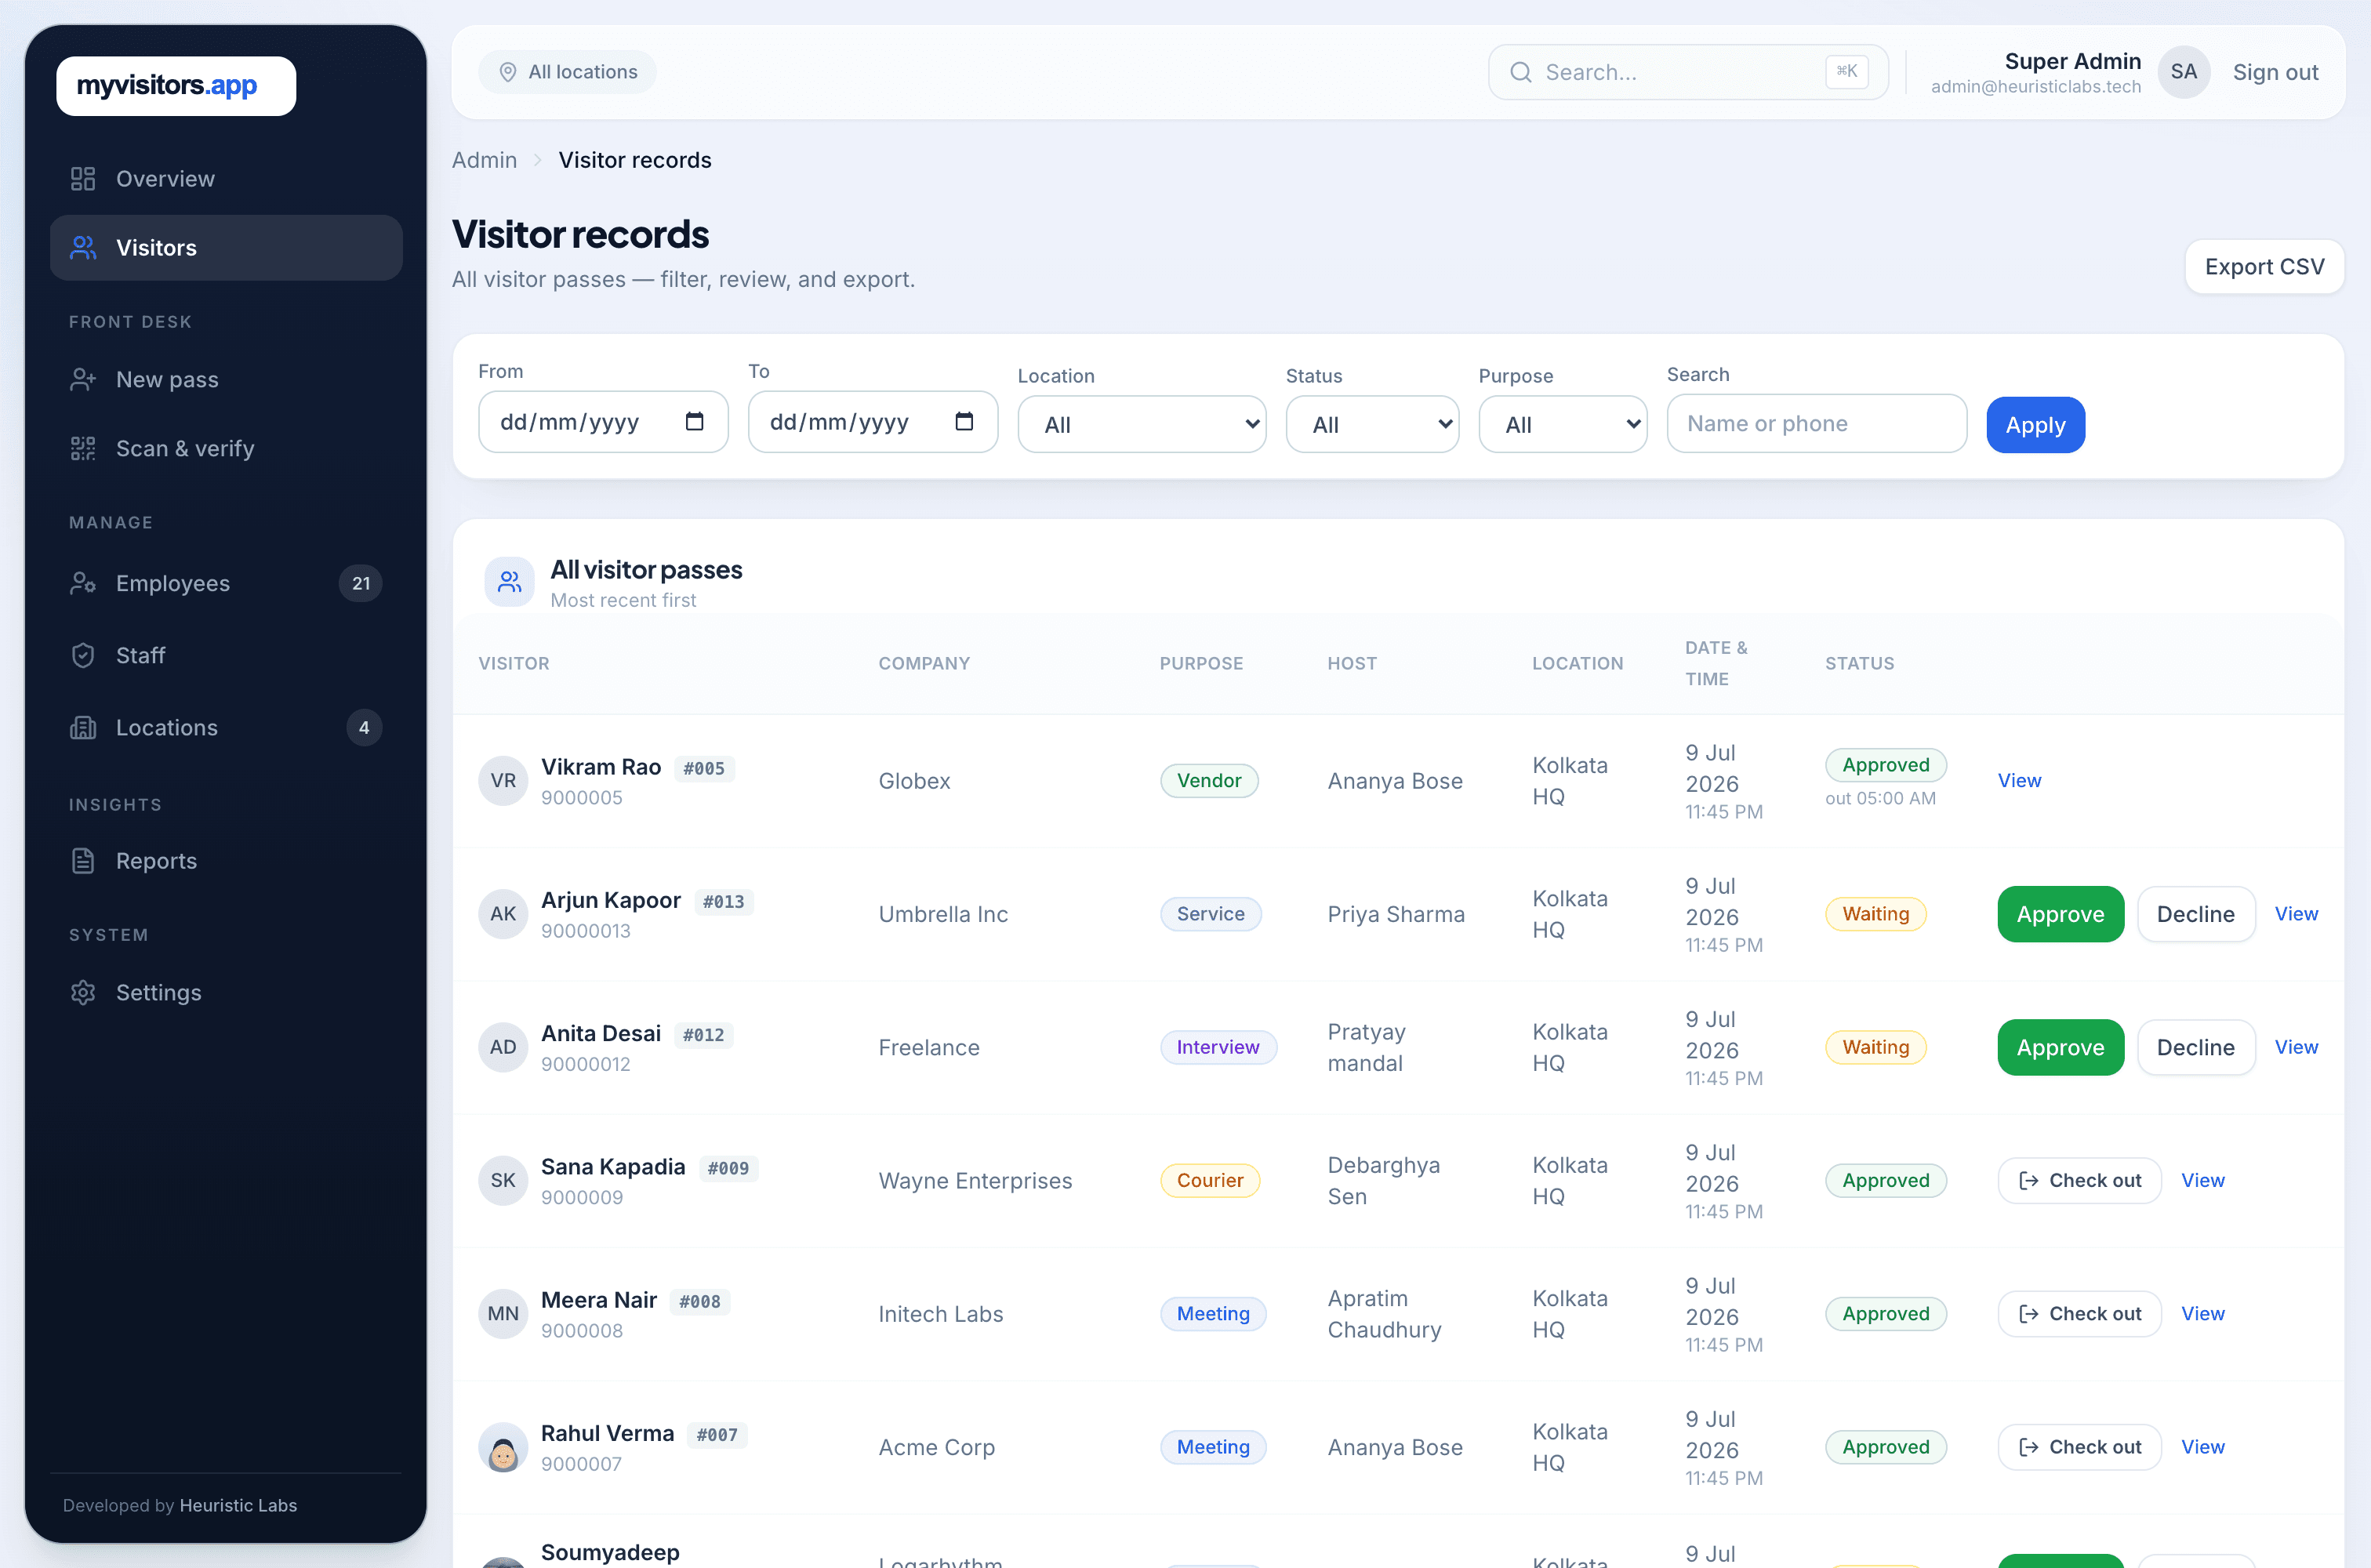Click the All visitor passes header icon

510,582
